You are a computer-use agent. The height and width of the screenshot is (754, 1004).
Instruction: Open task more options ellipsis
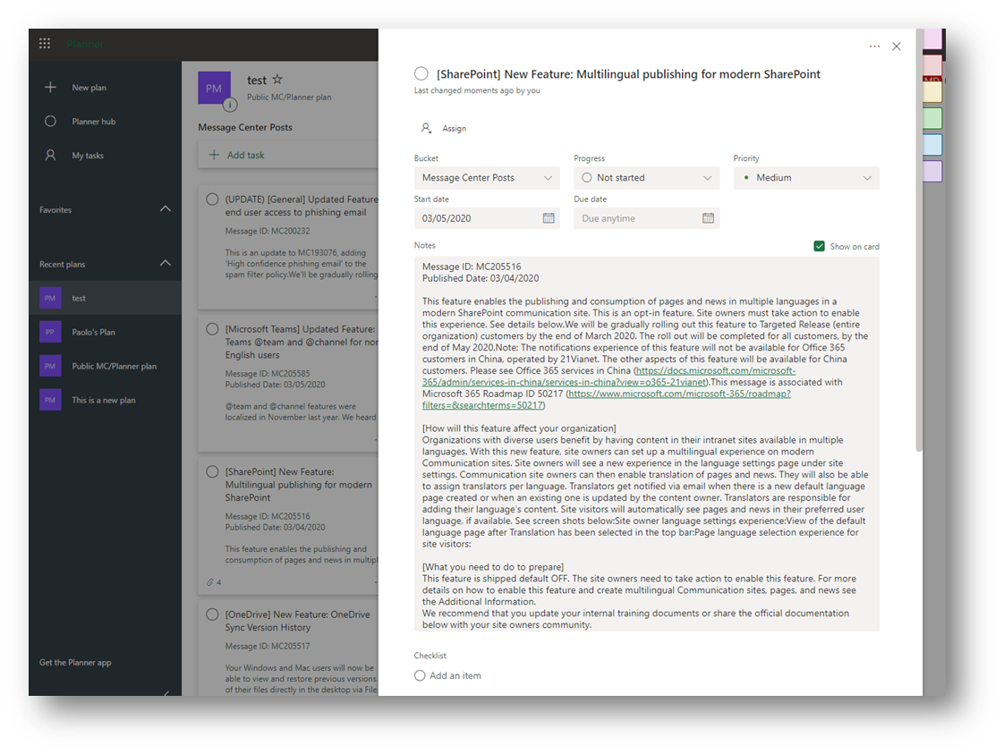874,47
